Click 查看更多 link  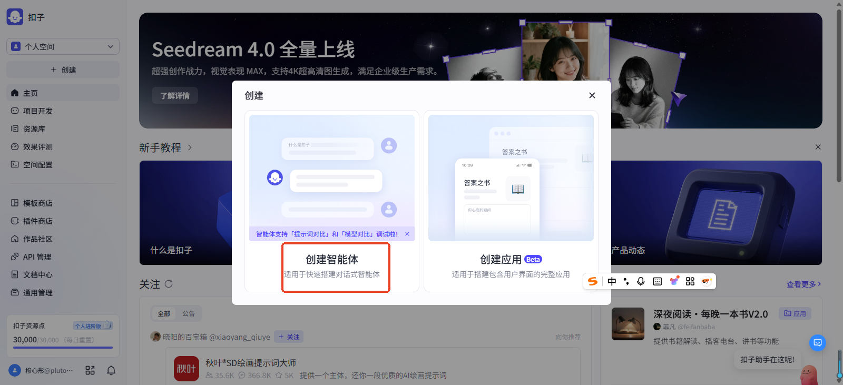pyautogui.click(x=803, y=284)
